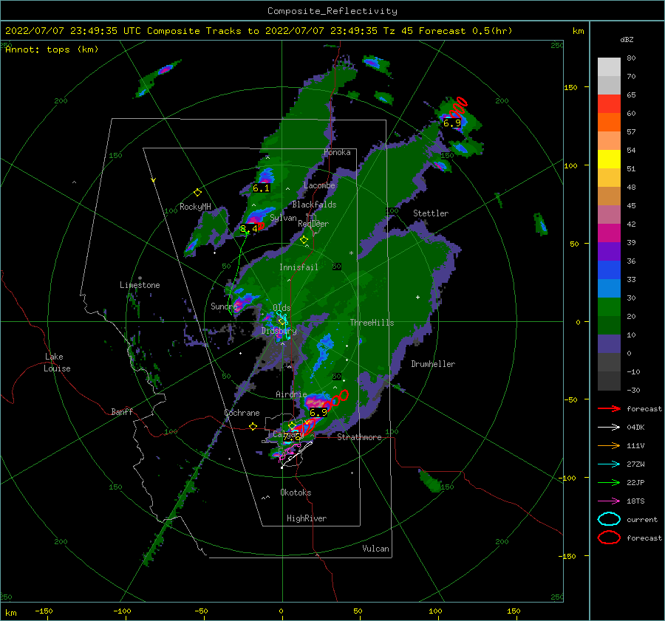This screenshot has width=665, height=621.
Task: Click the Composite_Reflectivity title
Action: pos(332,11)
